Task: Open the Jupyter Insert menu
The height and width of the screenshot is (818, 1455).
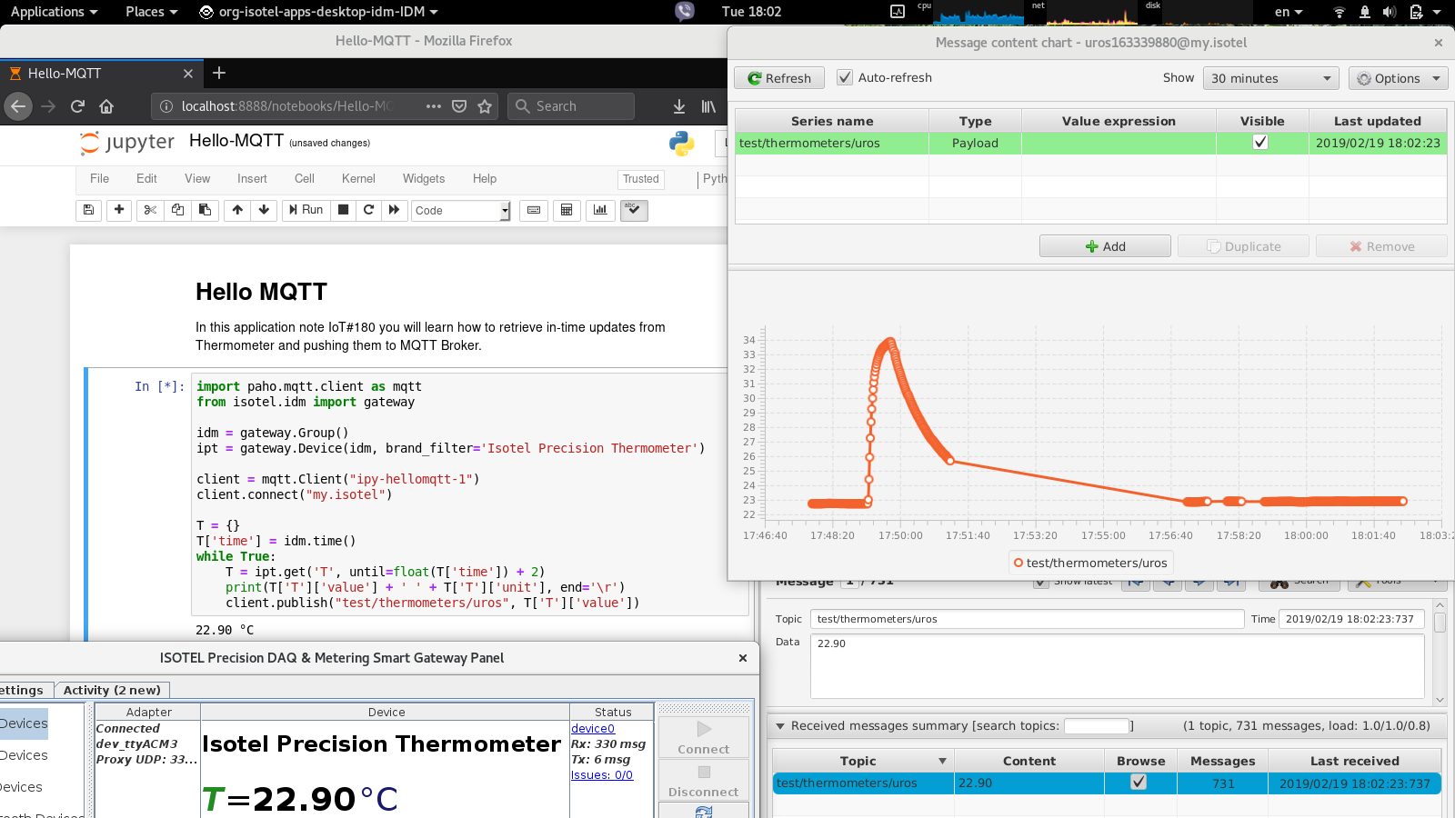Action: (252, 178)
